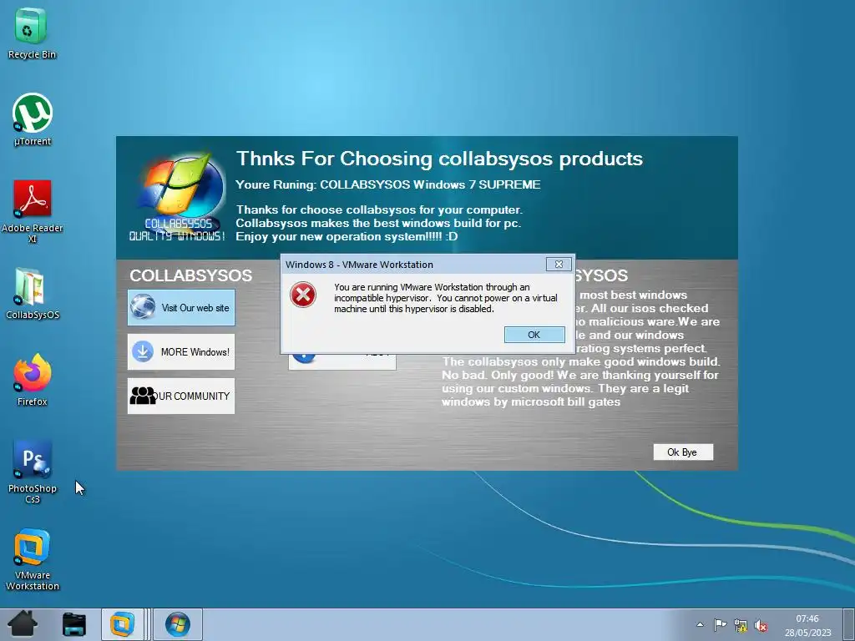Screen dimensions: 855x641
Task: Show hidden tray icons arrow
Action: (x=701, y=624)
